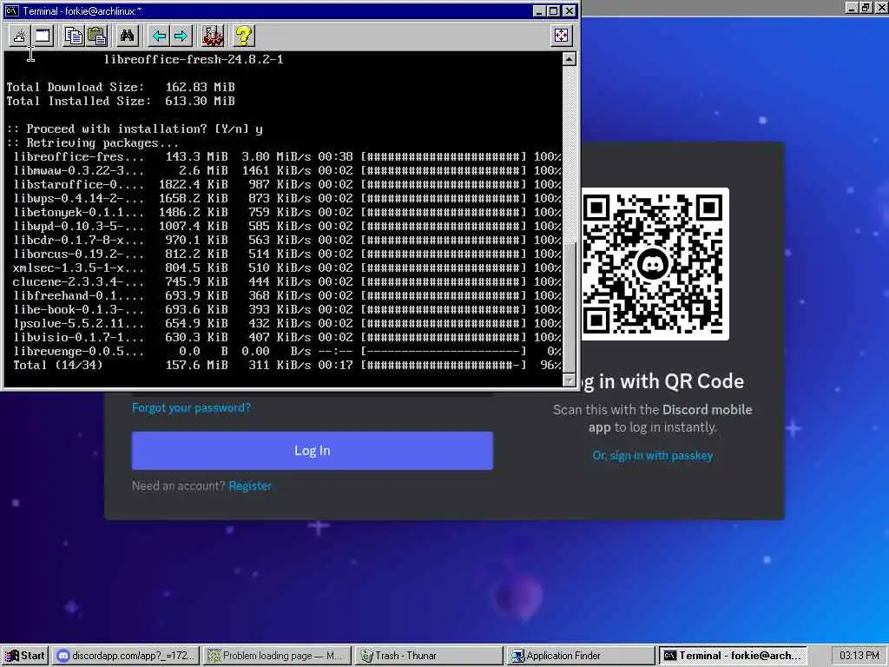Click the yellow question mark help icon
This screenshot has width=889, height=667.
[x=244, y=36]
